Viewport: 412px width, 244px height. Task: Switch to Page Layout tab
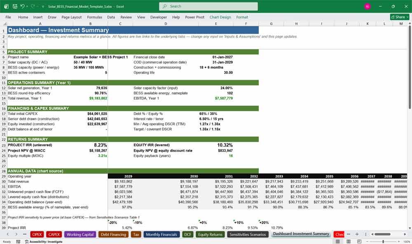71,17
